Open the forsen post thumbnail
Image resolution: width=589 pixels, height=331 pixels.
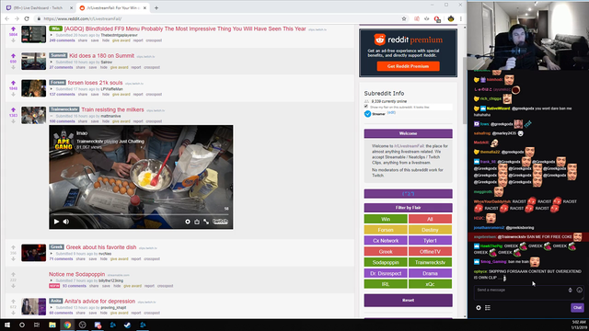pyautogui.click(x=33, y=88)
